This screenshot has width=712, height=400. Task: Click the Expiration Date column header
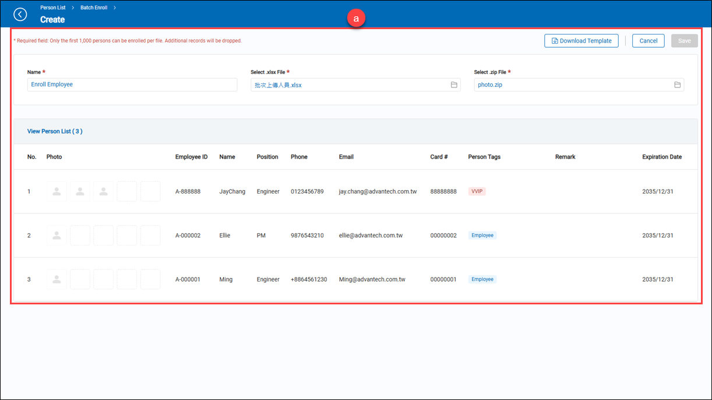661,157
